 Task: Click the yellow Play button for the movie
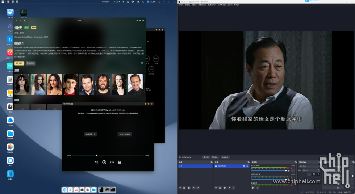coord(19,63)
